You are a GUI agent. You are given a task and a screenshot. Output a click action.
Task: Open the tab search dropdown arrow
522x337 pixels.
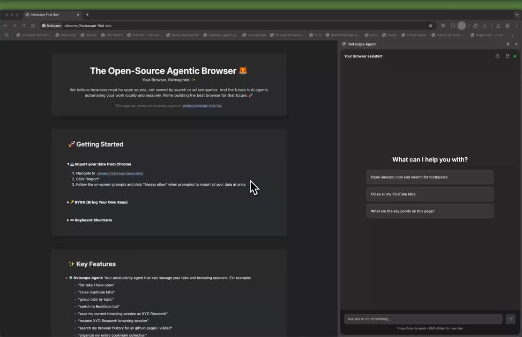(517, 15)
